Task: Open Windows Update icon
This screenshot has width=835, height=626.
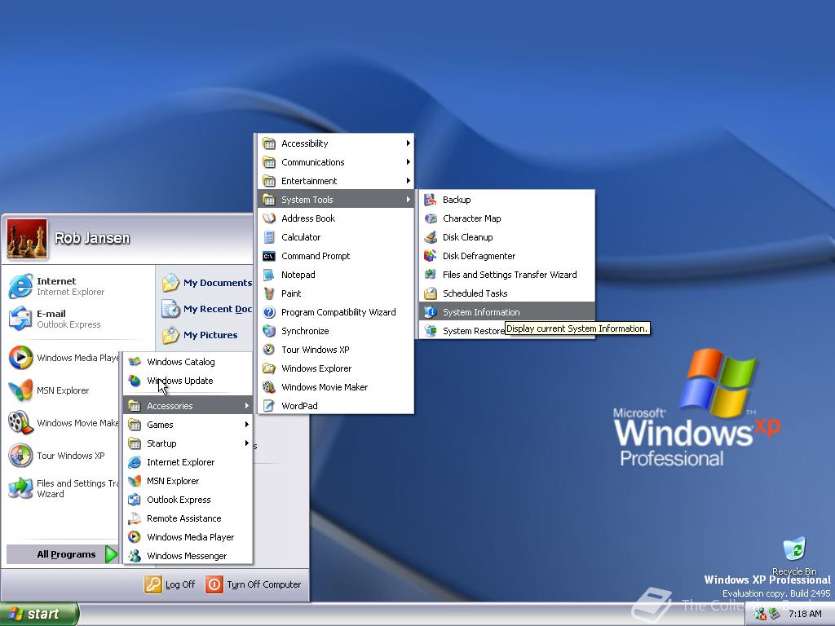Action: click(135, 381)
